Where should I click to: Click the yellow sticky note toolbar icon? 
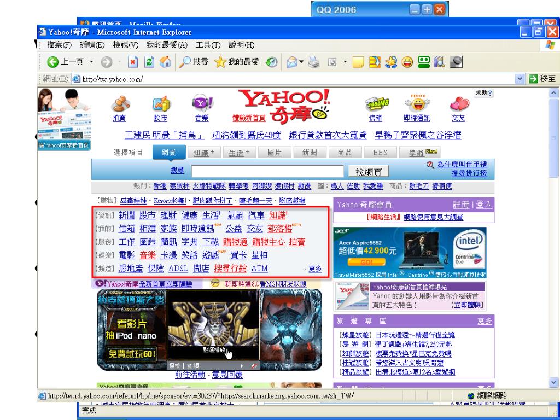point(358,62)
